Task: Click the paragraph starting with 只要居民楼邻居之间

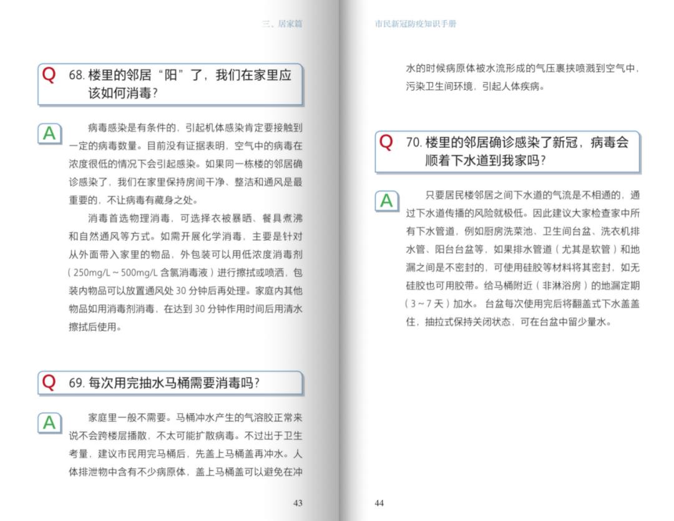Action: [x=523, y=258]
